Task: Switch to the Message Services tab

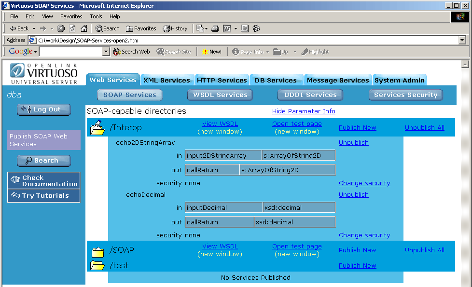Action: pyautogui.click(x=338, y=80)
